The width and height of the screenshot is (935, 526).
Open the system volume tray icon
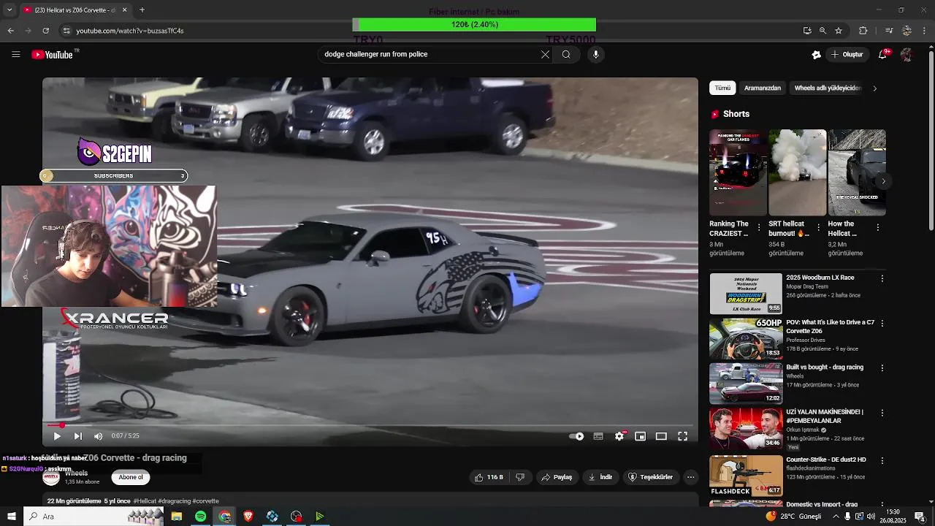[871, 517]
